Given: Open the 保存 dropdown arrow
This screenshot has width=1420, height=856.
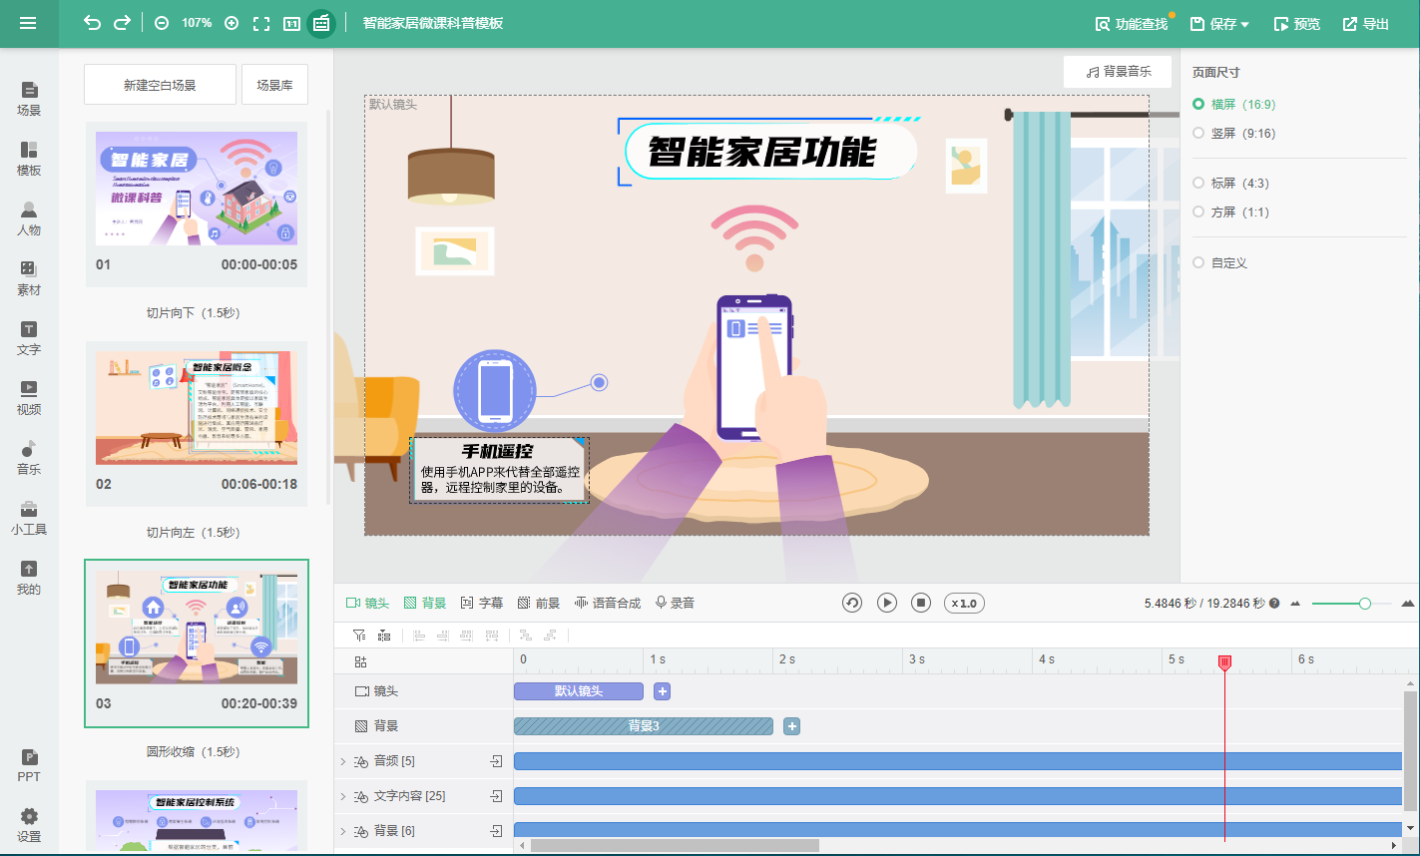Looking at the screenshot, I should [1245, 24].
